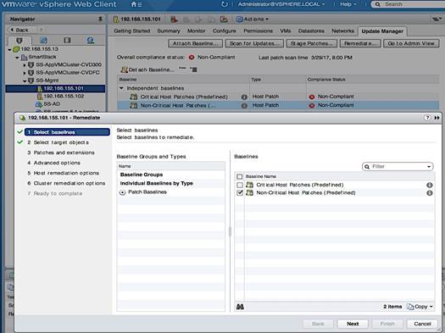Image resolution: width=445 pixels, height=333 pixels.
Task: Switch to the Permissions tab
Action: point(258,31)
